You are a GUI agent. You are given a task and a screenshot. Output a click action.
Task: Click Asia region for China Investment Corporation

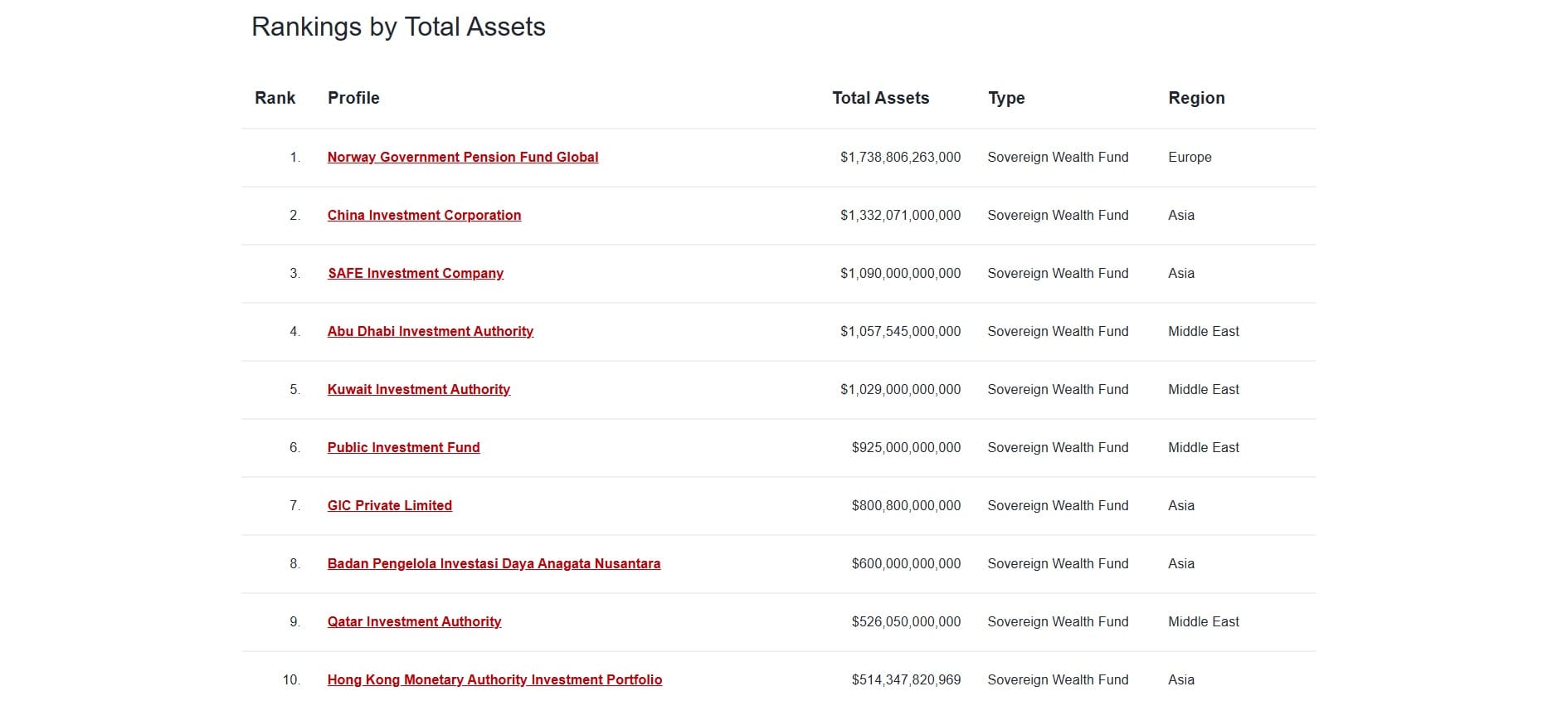1181,215
